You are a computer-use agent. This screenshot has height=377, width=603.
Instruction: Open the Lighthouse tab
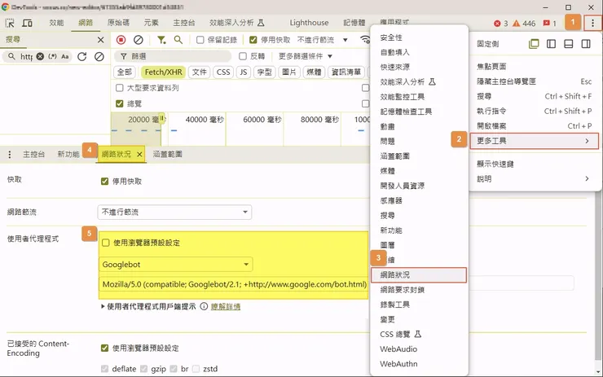coord(309,23)
